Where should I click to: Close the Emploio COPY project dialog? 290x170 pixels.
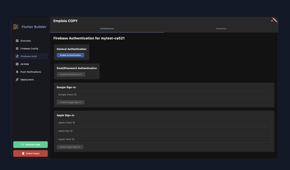pyautogui.click(x=272, y=21)
